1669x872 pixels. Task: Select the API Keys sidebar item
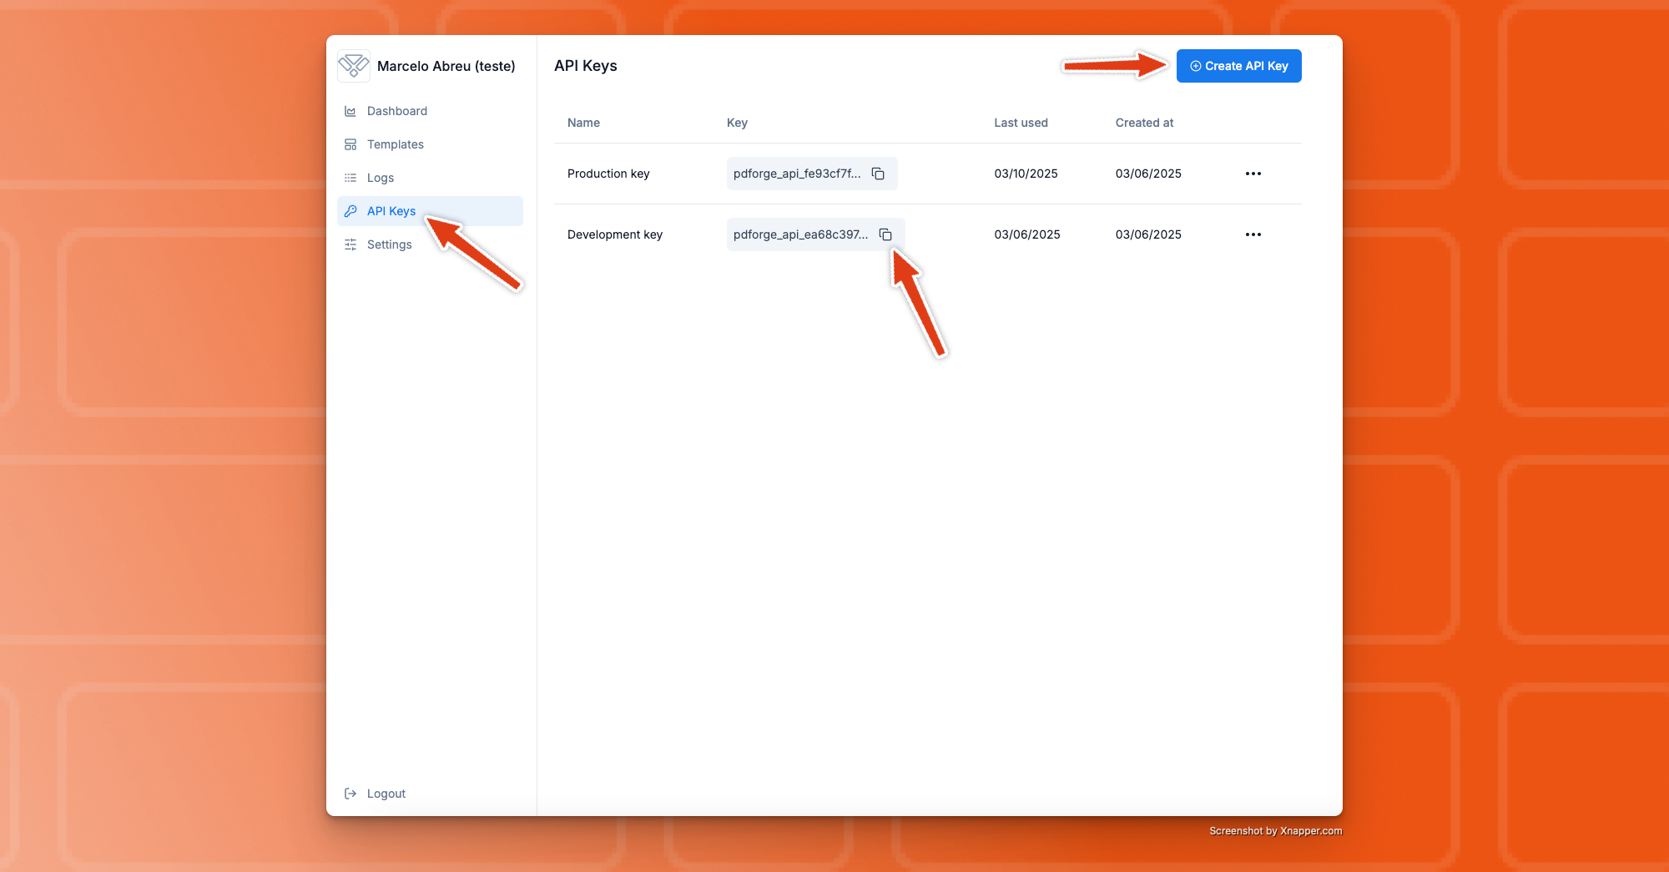coord(391,211)
